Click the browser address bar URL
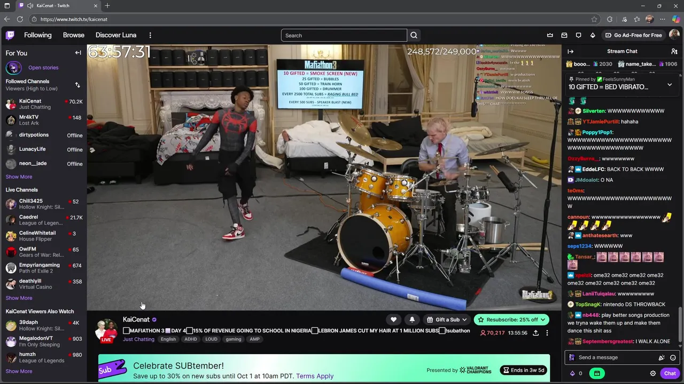Image resolution: width=684 pixels, height=384 pixels. tap(74, 19)
